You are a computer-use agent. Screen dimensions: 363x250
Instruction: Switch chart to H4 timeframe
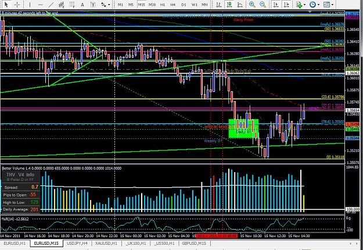pyautogui.click(x=173, y=5)
